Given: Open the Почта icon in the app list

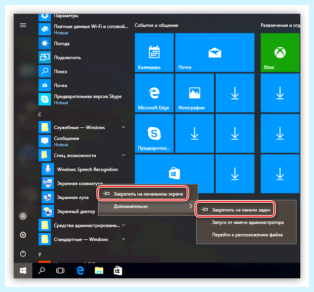Looking at the screenshot, I should coord(45,85).
